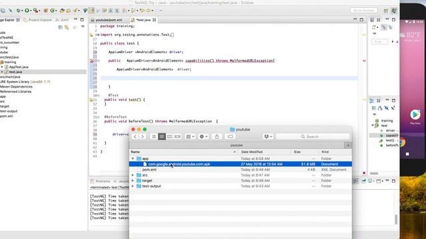Select Maven Dependencies in package tree

[16, 87]
